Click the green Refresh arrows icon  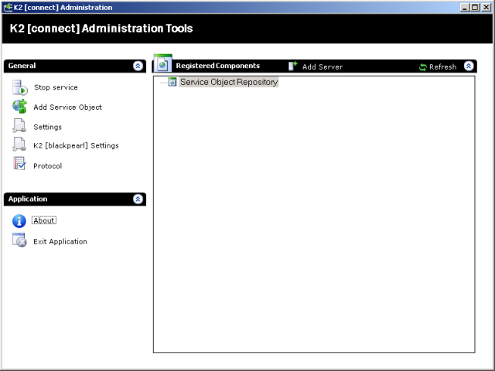[423, 67]
